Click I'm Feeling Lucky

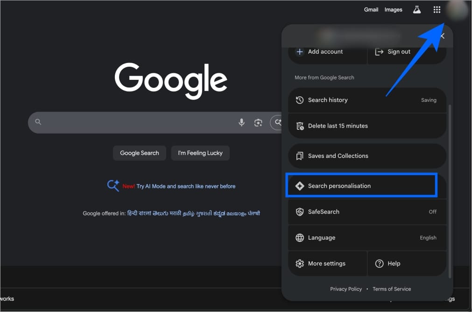[x=200, y=153]
